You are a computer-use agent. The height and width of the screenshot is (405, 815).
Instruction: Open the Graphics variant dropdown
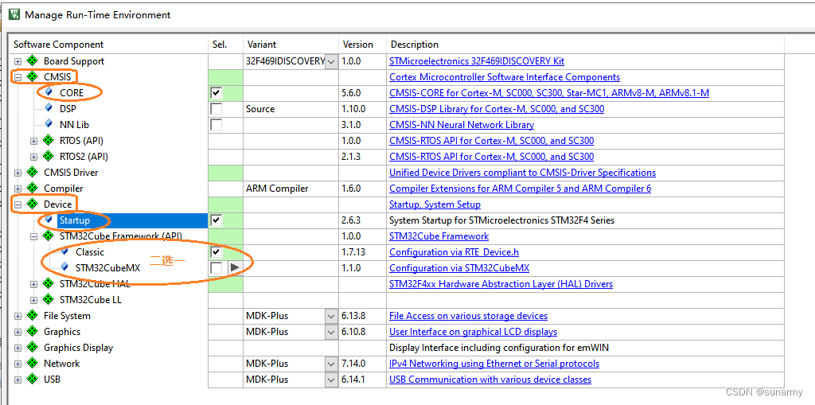331,332
